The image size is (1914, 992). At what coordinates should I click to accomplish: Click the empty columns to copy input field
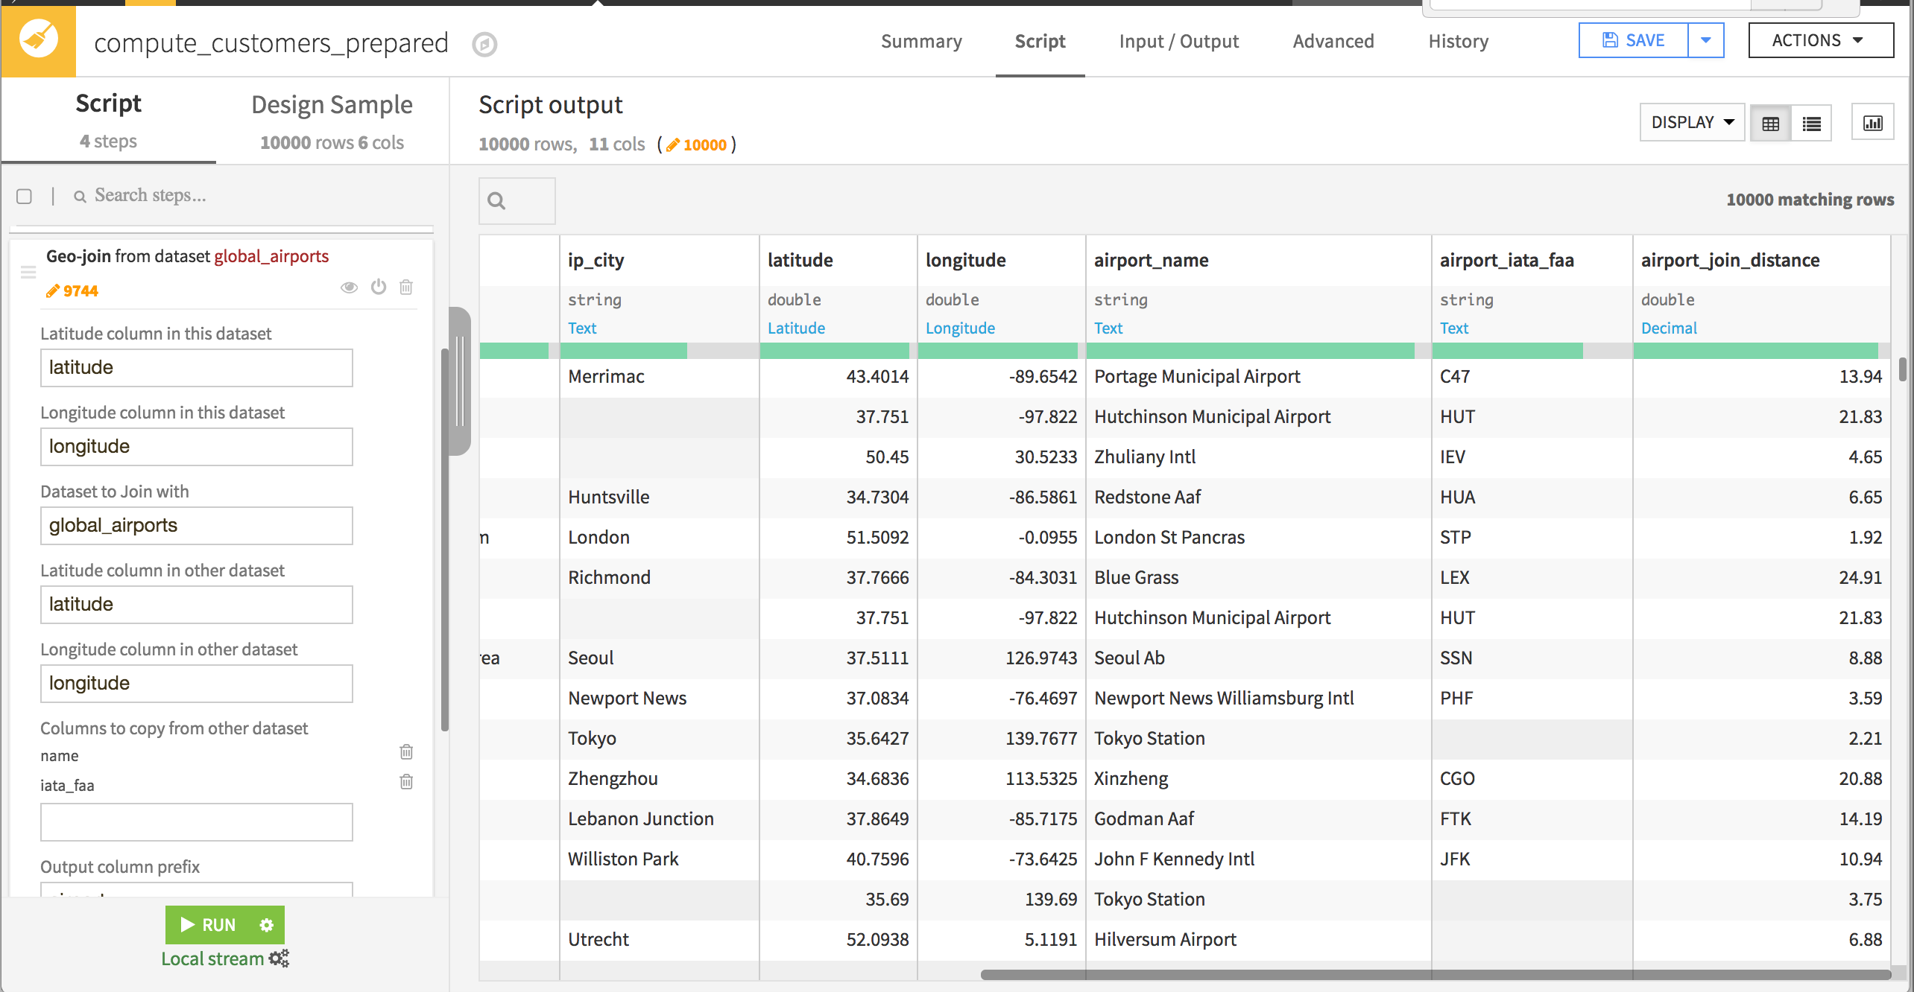coord(197,822)
